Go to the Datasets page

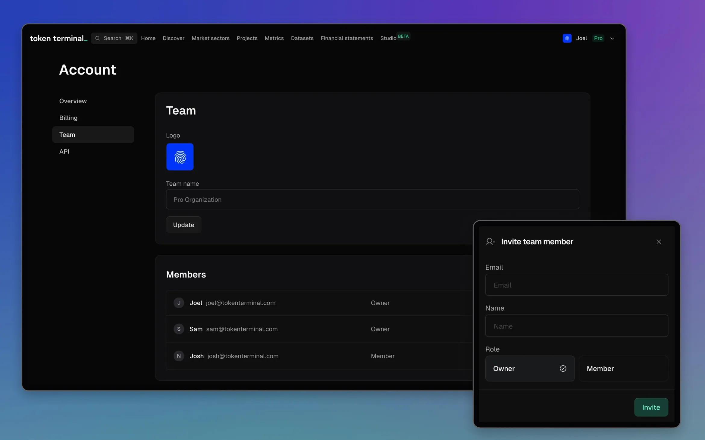[302, 38]
